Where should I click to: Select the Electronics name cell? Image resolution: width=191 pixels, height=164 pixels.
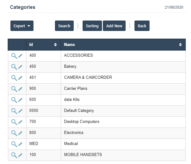(74, 133)
